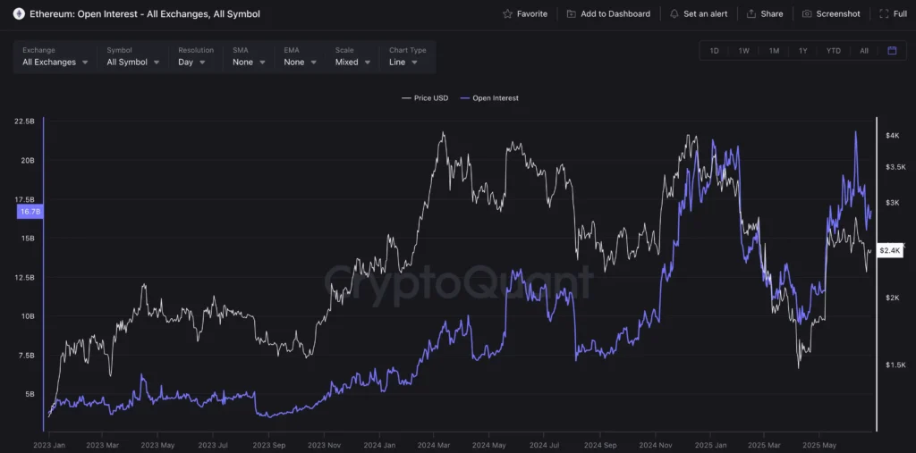Screen dimensions: 916x453
Task: Toggle the Open Interest legend series
Action: click(x=489, y=98)
